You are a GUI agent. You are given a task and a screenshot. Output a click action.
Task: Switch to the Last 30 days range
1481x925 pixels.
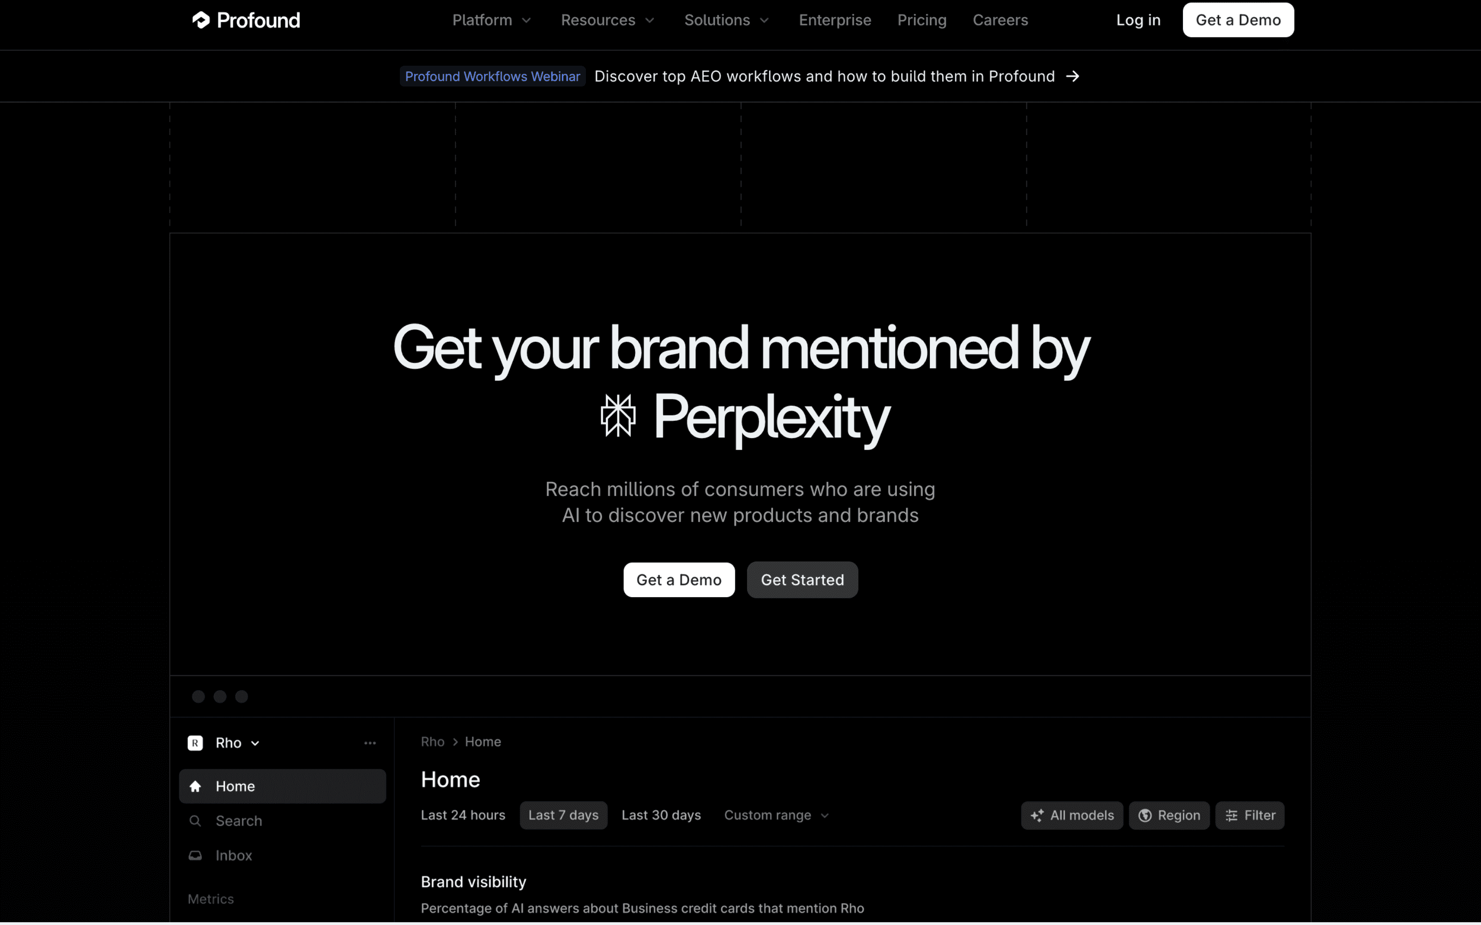[661, 814]
